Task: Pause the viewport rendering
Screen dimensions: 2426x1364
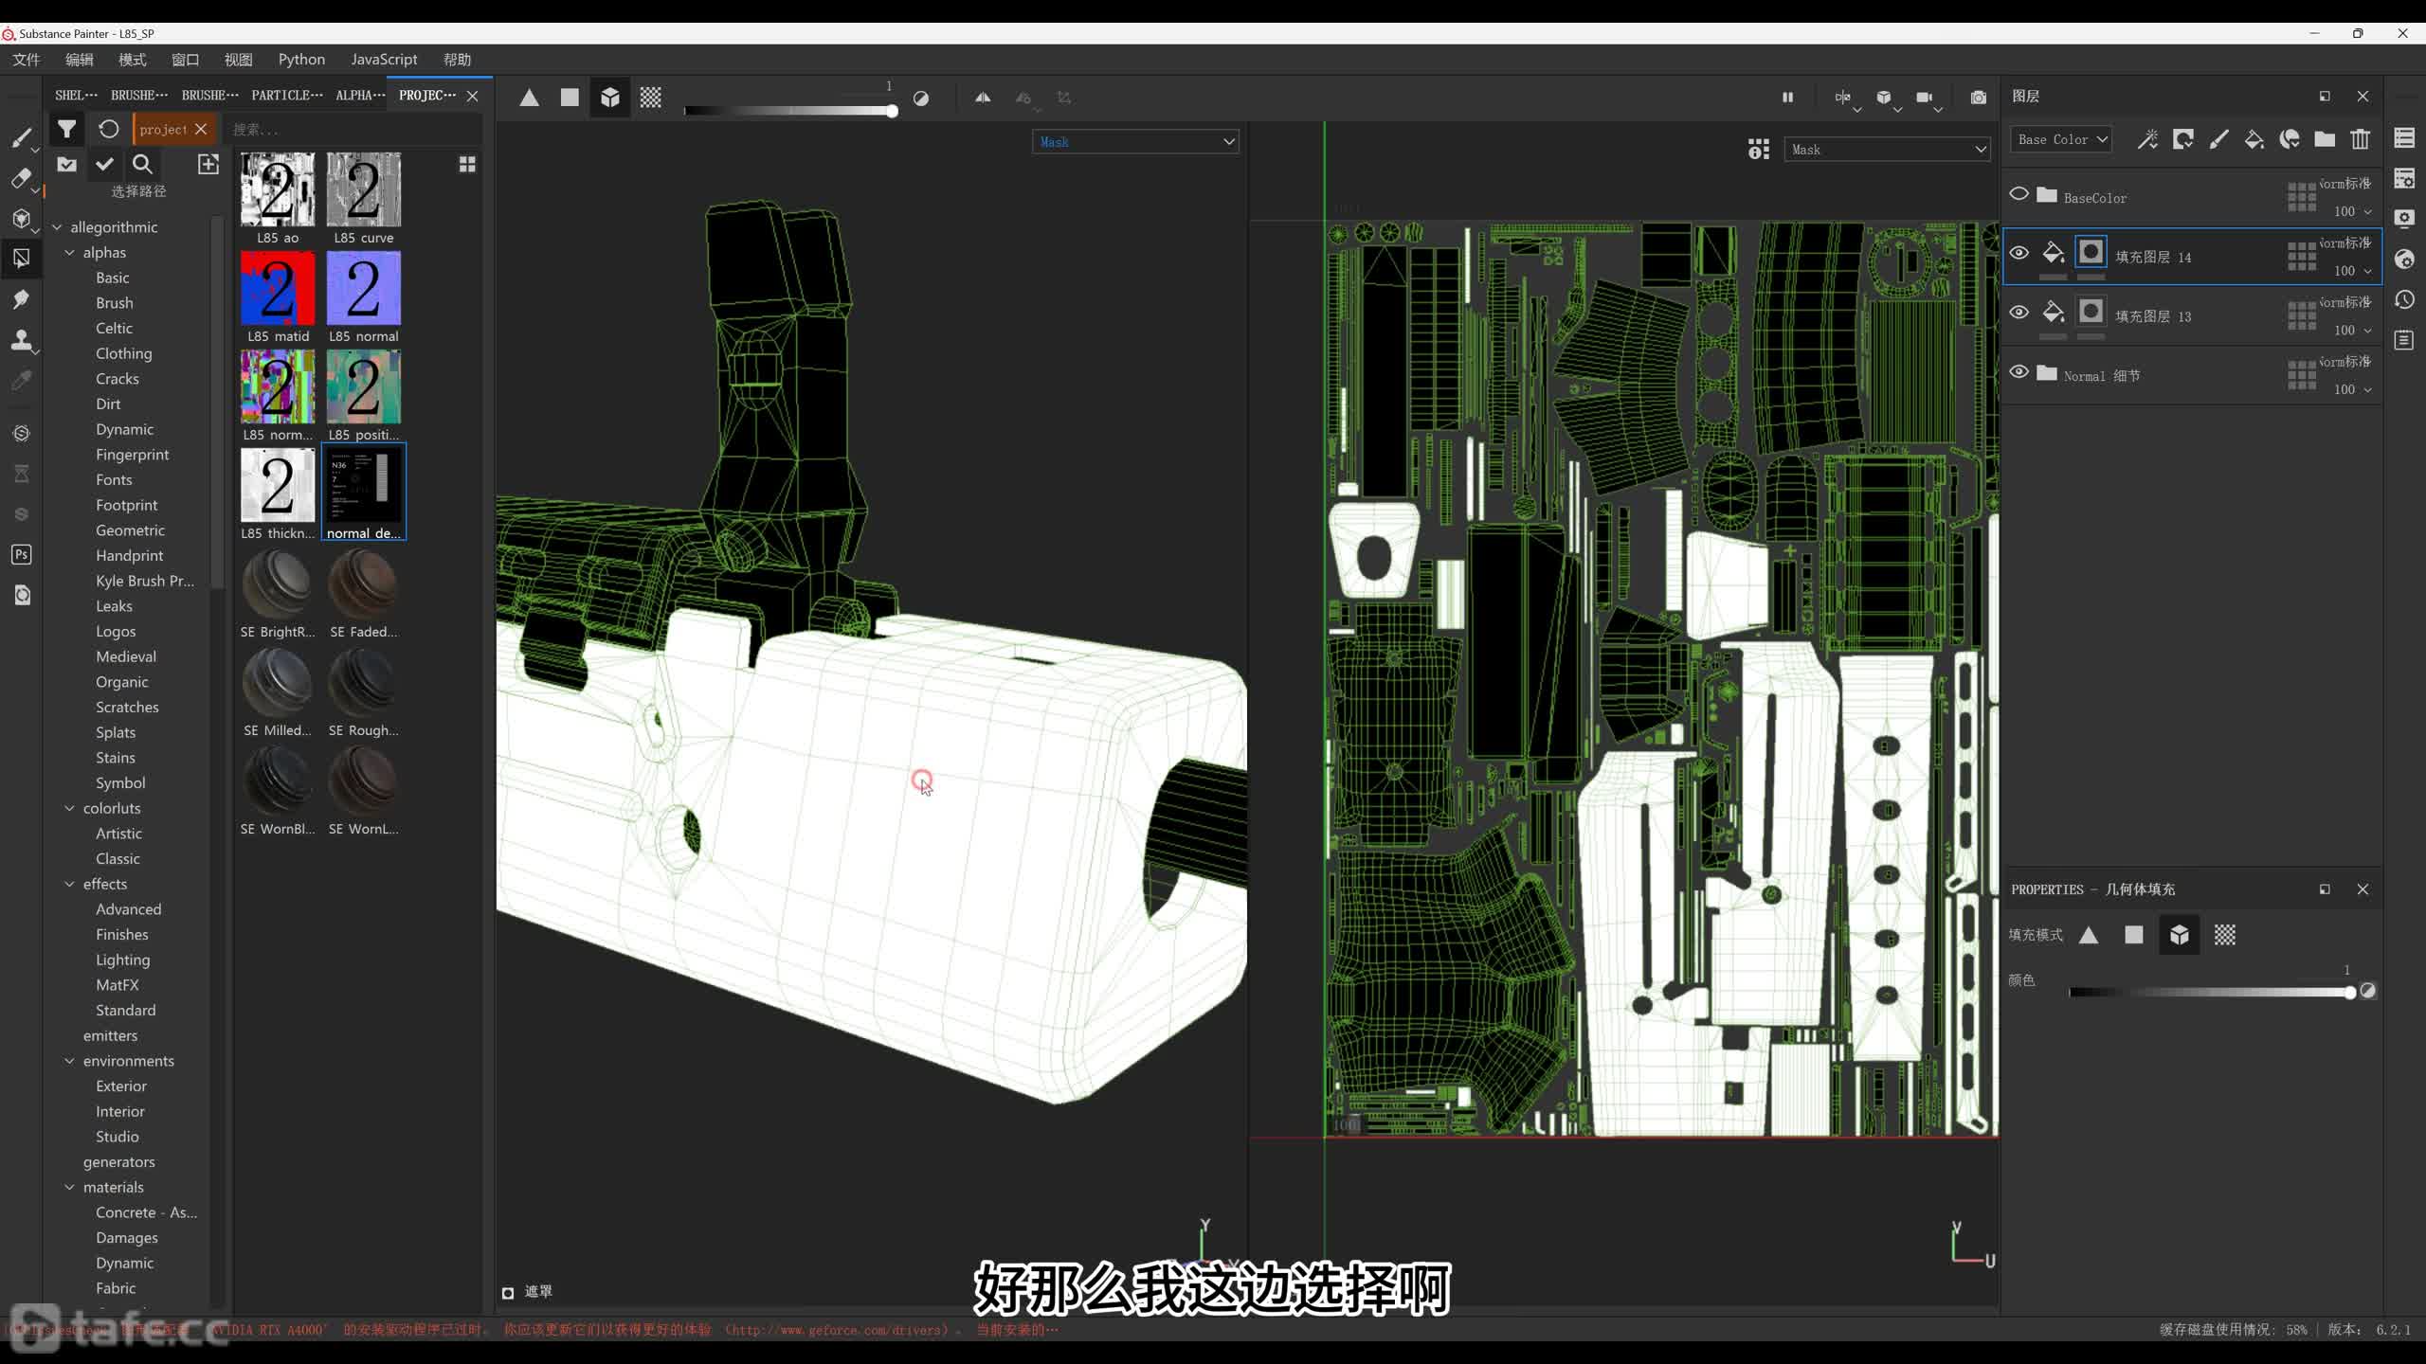Action: pyautogui.click(x=1787, y=97)
